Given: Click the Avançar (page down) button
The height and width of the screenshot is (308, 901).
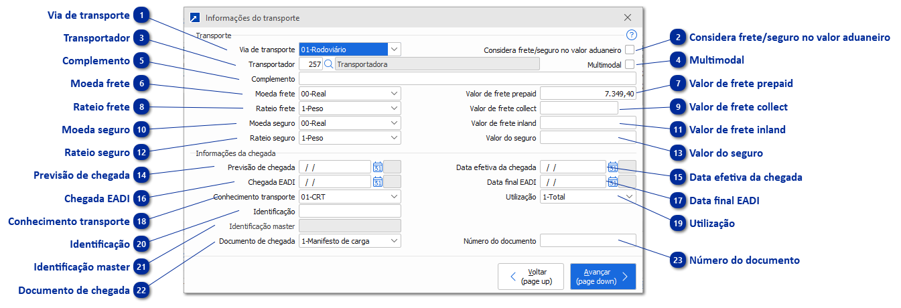Looking at the screenshot, I should [x=602, y=277].
